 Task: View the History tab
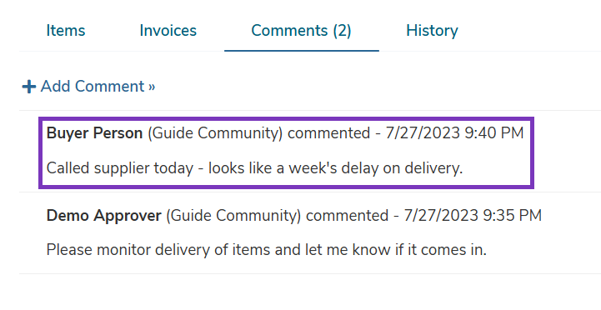pyautogui.click(x=432, y=30)
